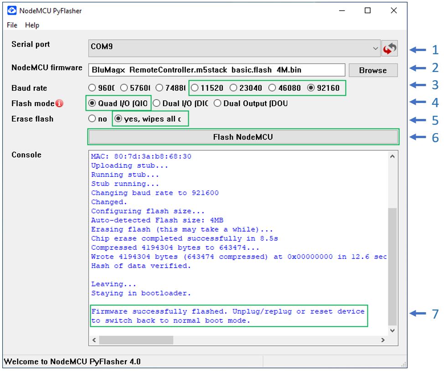Minimize the NodeMCU PyFlasher window
This screenshot has width=444, height=371.
pyautogui.click(x=342, y=11)
